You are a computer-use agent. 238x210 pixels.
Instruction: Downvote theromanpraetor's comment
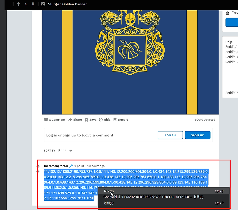pos(38,171)
